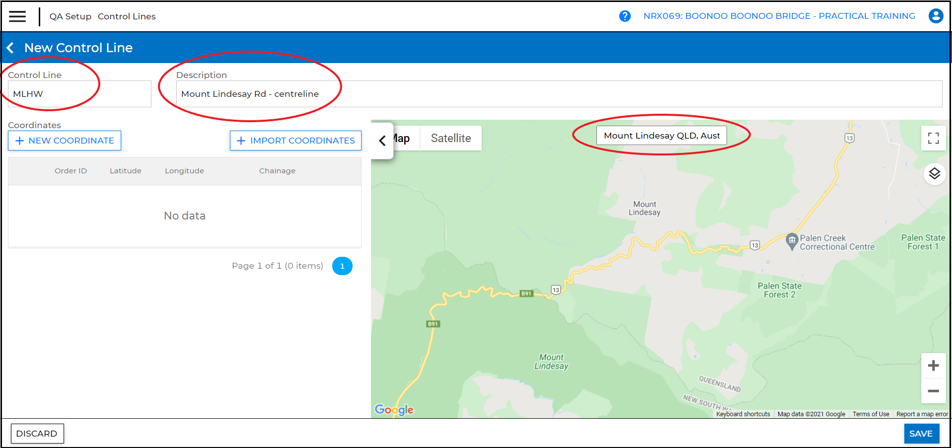Click the Google logo on the map

pos(394,409)
